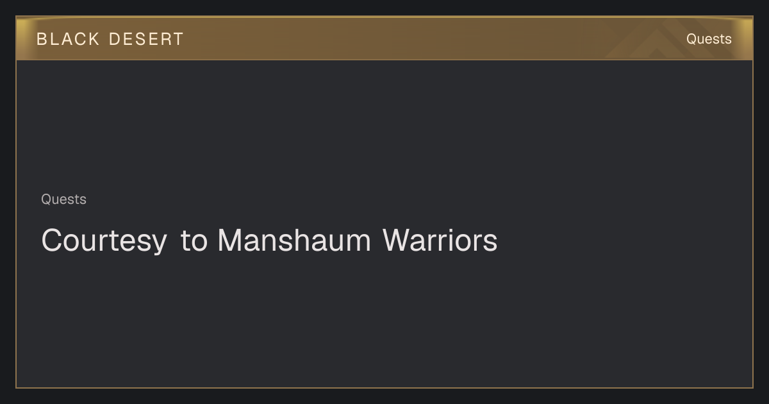
Task: Select the word Courtesy in the heading
Action: [104, 241]
